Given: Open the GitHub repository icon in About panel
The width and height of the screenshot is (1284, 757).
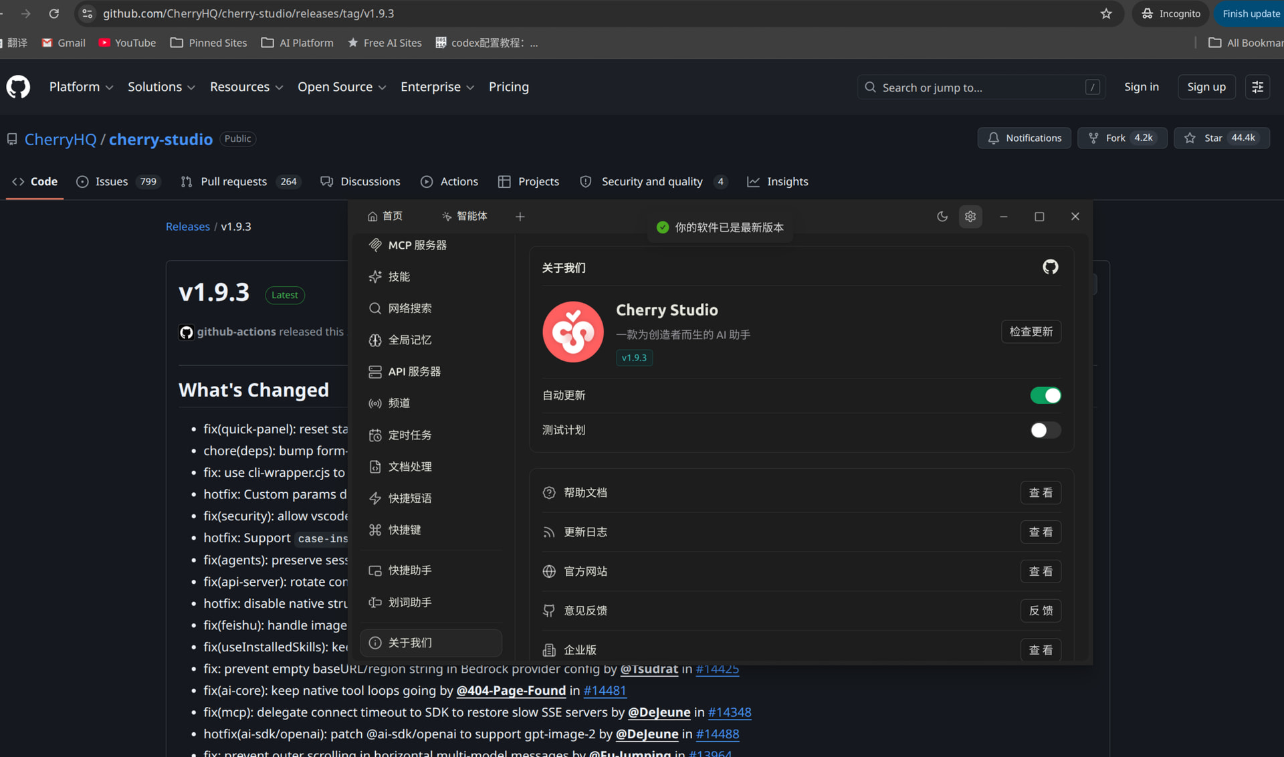Looking at the screenshot, I should (x=1050, y=267).
